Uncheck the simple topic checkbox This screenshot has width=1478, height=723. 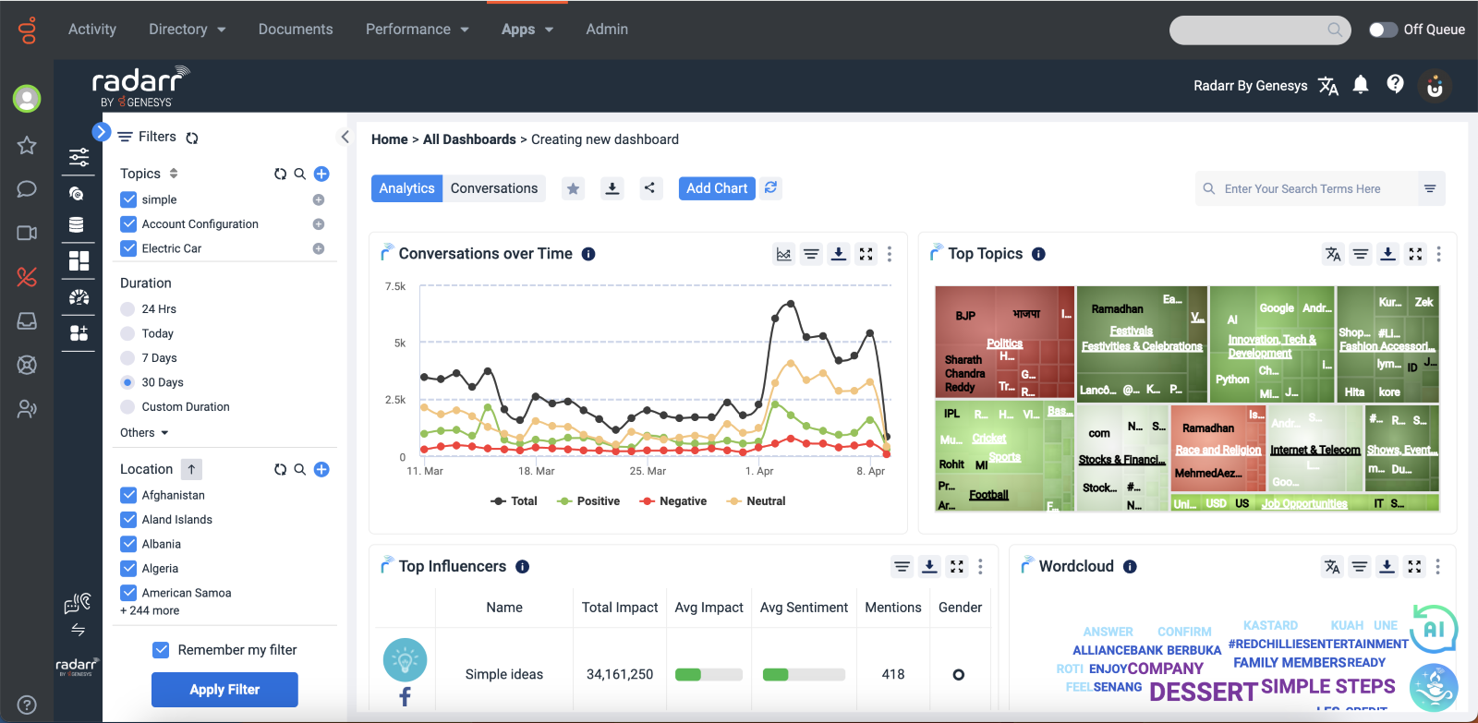pyautogui.click(x=129, y=199)
